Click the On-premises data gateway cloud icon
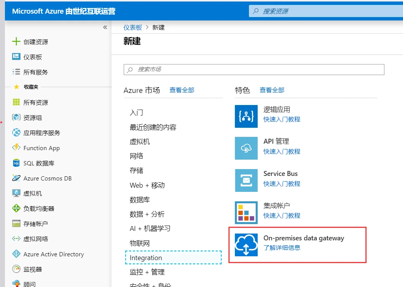403x287 pixels. click(x=246, y=245)
